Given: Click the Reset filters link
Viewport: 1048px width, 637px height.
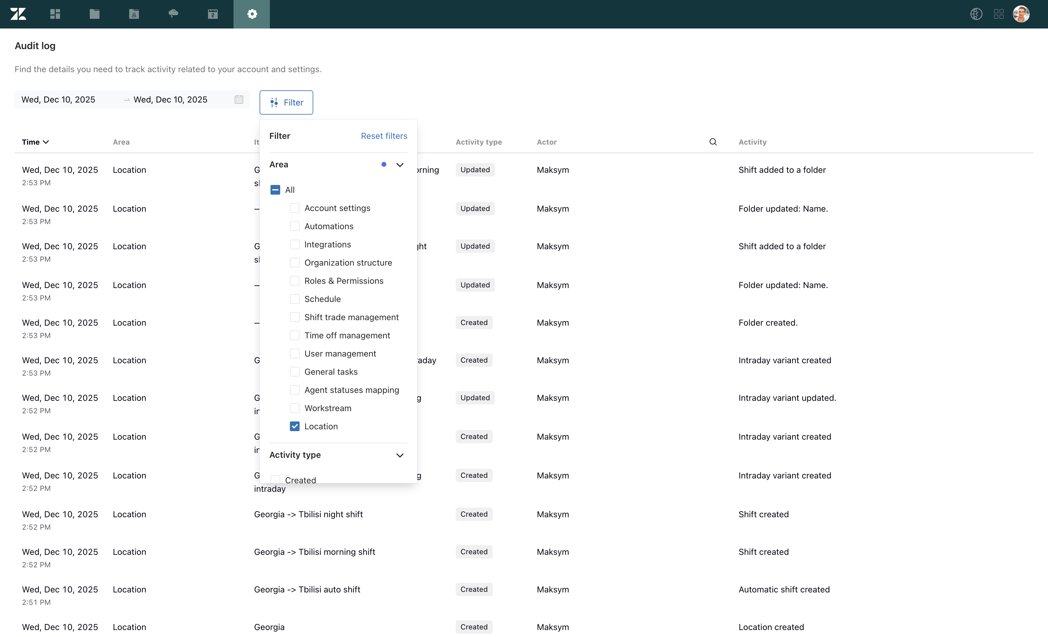Looking at the screenshot, I should point(384,136).
